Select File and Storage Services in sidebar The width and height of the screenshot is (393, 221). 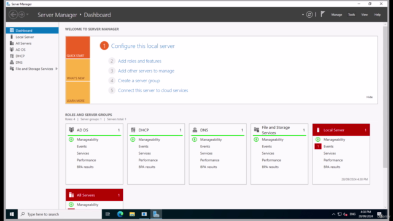(33, 69)
